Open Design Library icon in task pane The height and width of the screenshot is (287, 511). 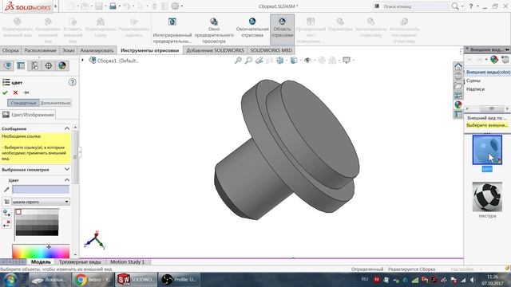pyautogui.click(x=458, y=77)
